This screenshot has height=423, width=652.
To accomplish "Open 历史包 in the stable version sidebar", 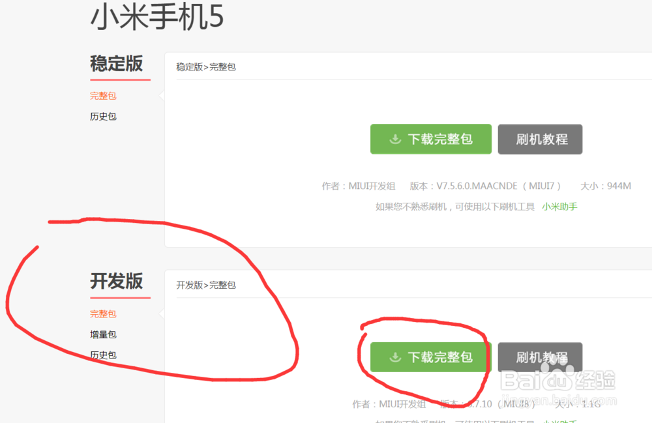I will tap(102, 116).
